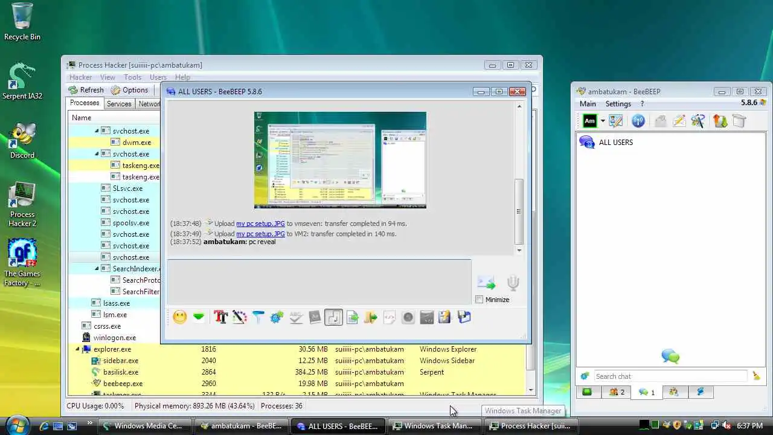This screenshot has width=773, height=435.
Task: Select the sidebar.exe process row
Action: [x=297, y=361]
